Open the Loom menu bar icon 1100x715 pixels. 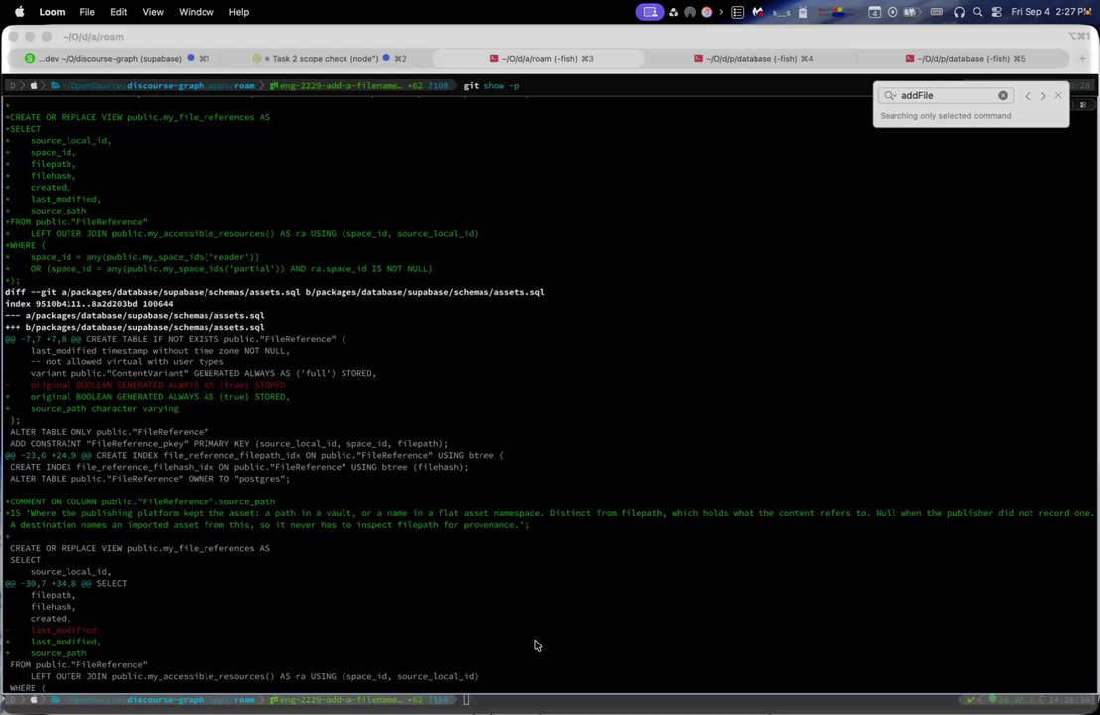click(x=649, y=12)
